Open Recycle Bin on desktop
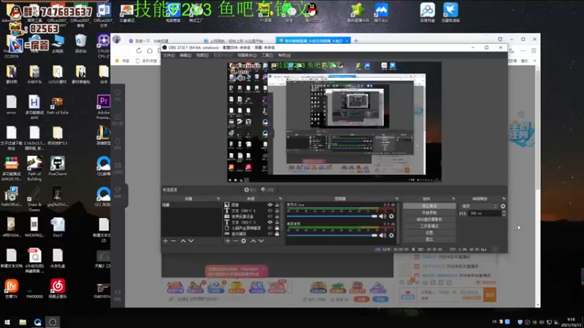 click(80, 44)
